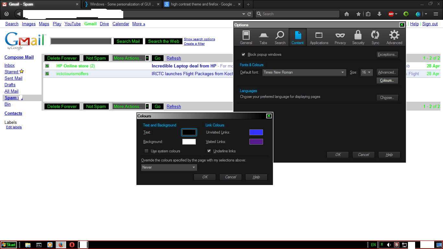Image resolution: width=443 pixels, height=249 pixels.
Task: Click the Adblock Plus ABP icon
Action: tap(391, 14)
